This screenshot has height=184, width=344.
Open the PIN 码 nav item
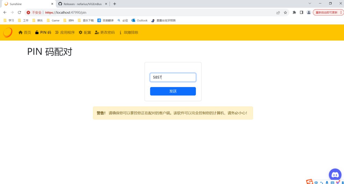click(x=43, y=33)
